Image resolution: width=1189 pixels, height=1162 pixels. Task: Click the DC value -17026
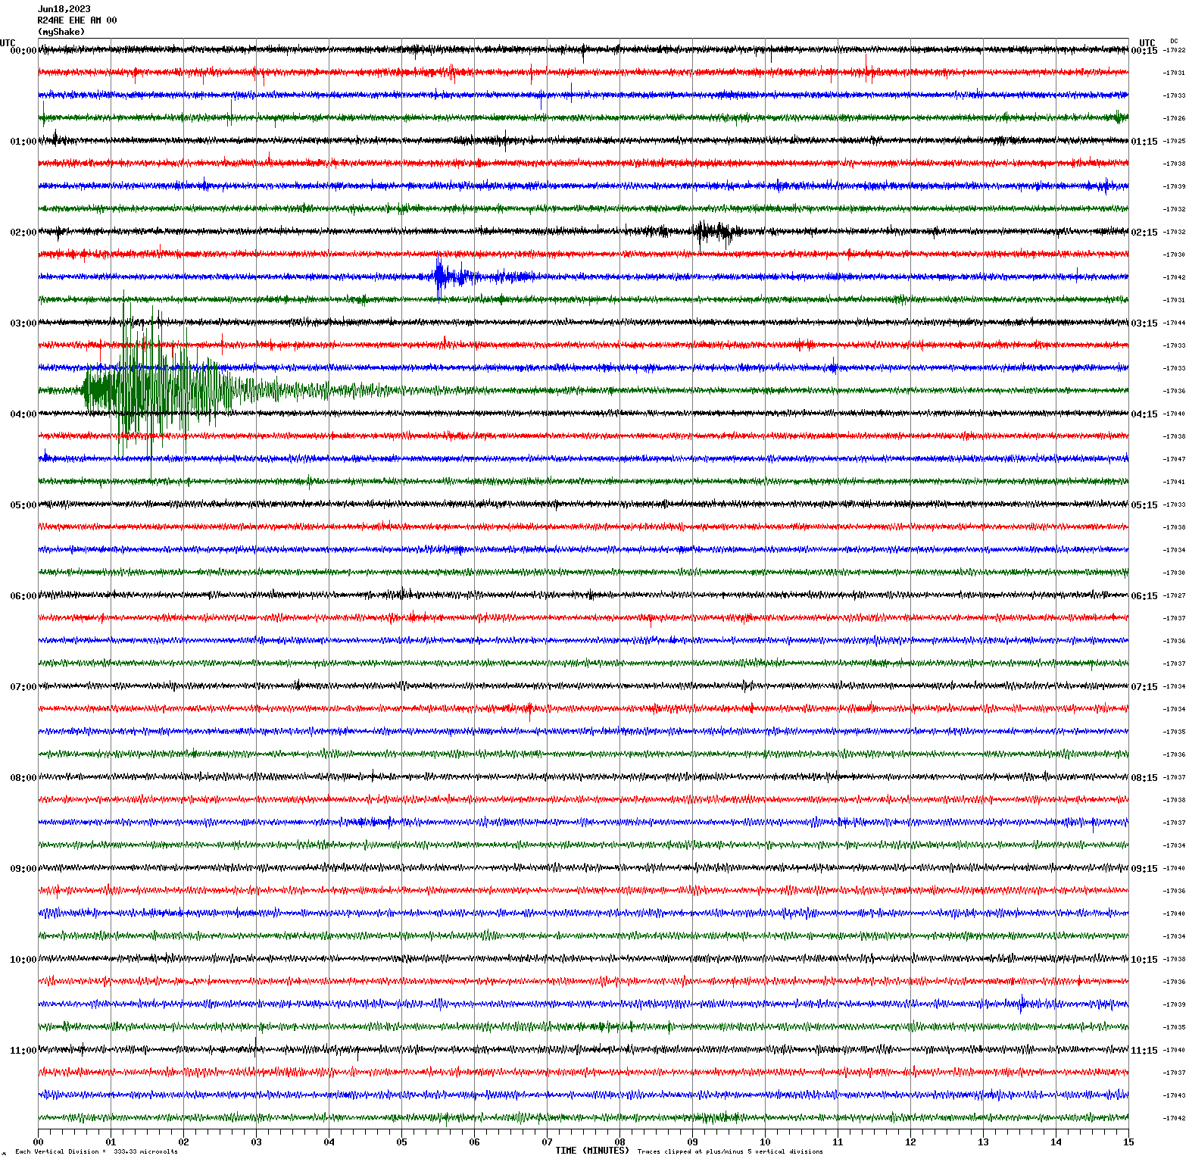click(1175, 118)
